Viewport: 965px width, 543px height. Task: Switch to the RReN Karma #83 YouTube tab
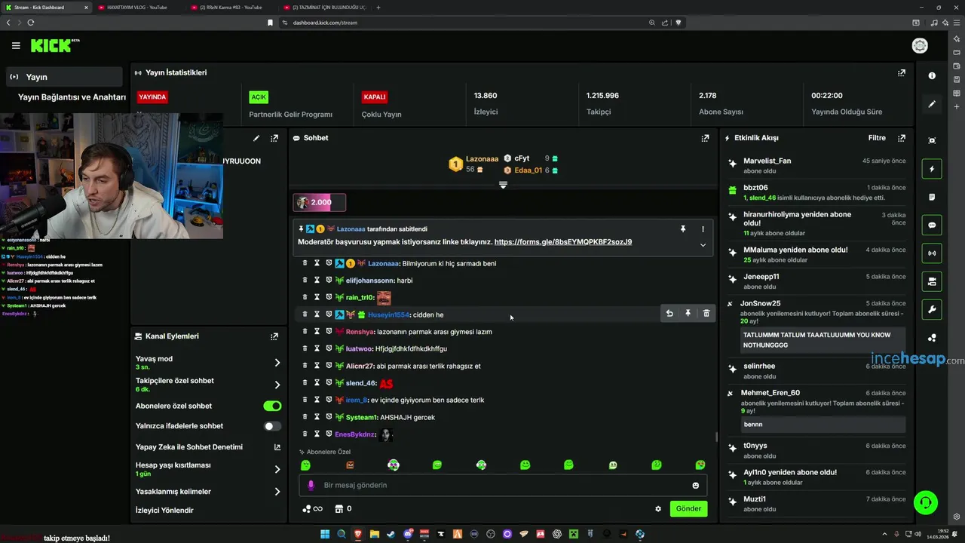pos(231,8)
